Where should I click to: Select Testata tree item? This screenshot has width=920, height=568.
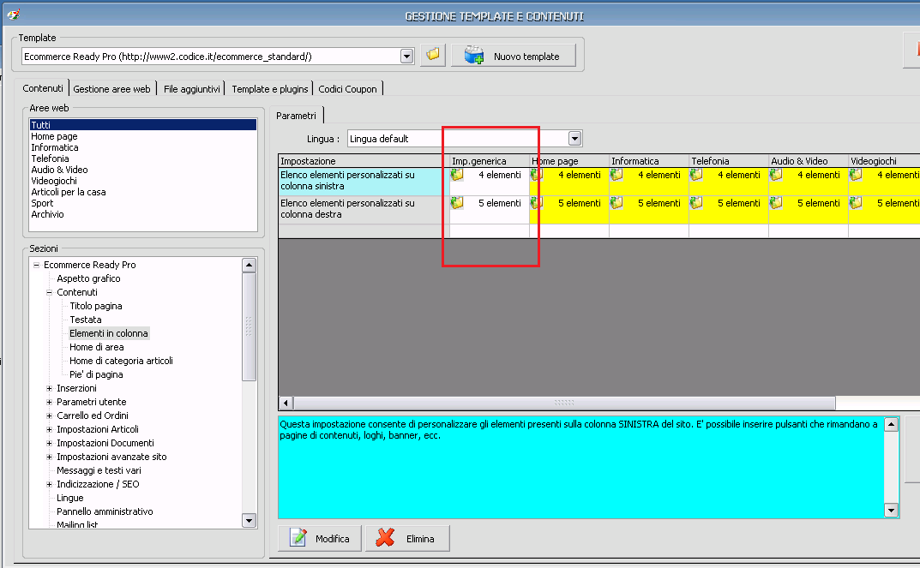click(x=86, y=320)
